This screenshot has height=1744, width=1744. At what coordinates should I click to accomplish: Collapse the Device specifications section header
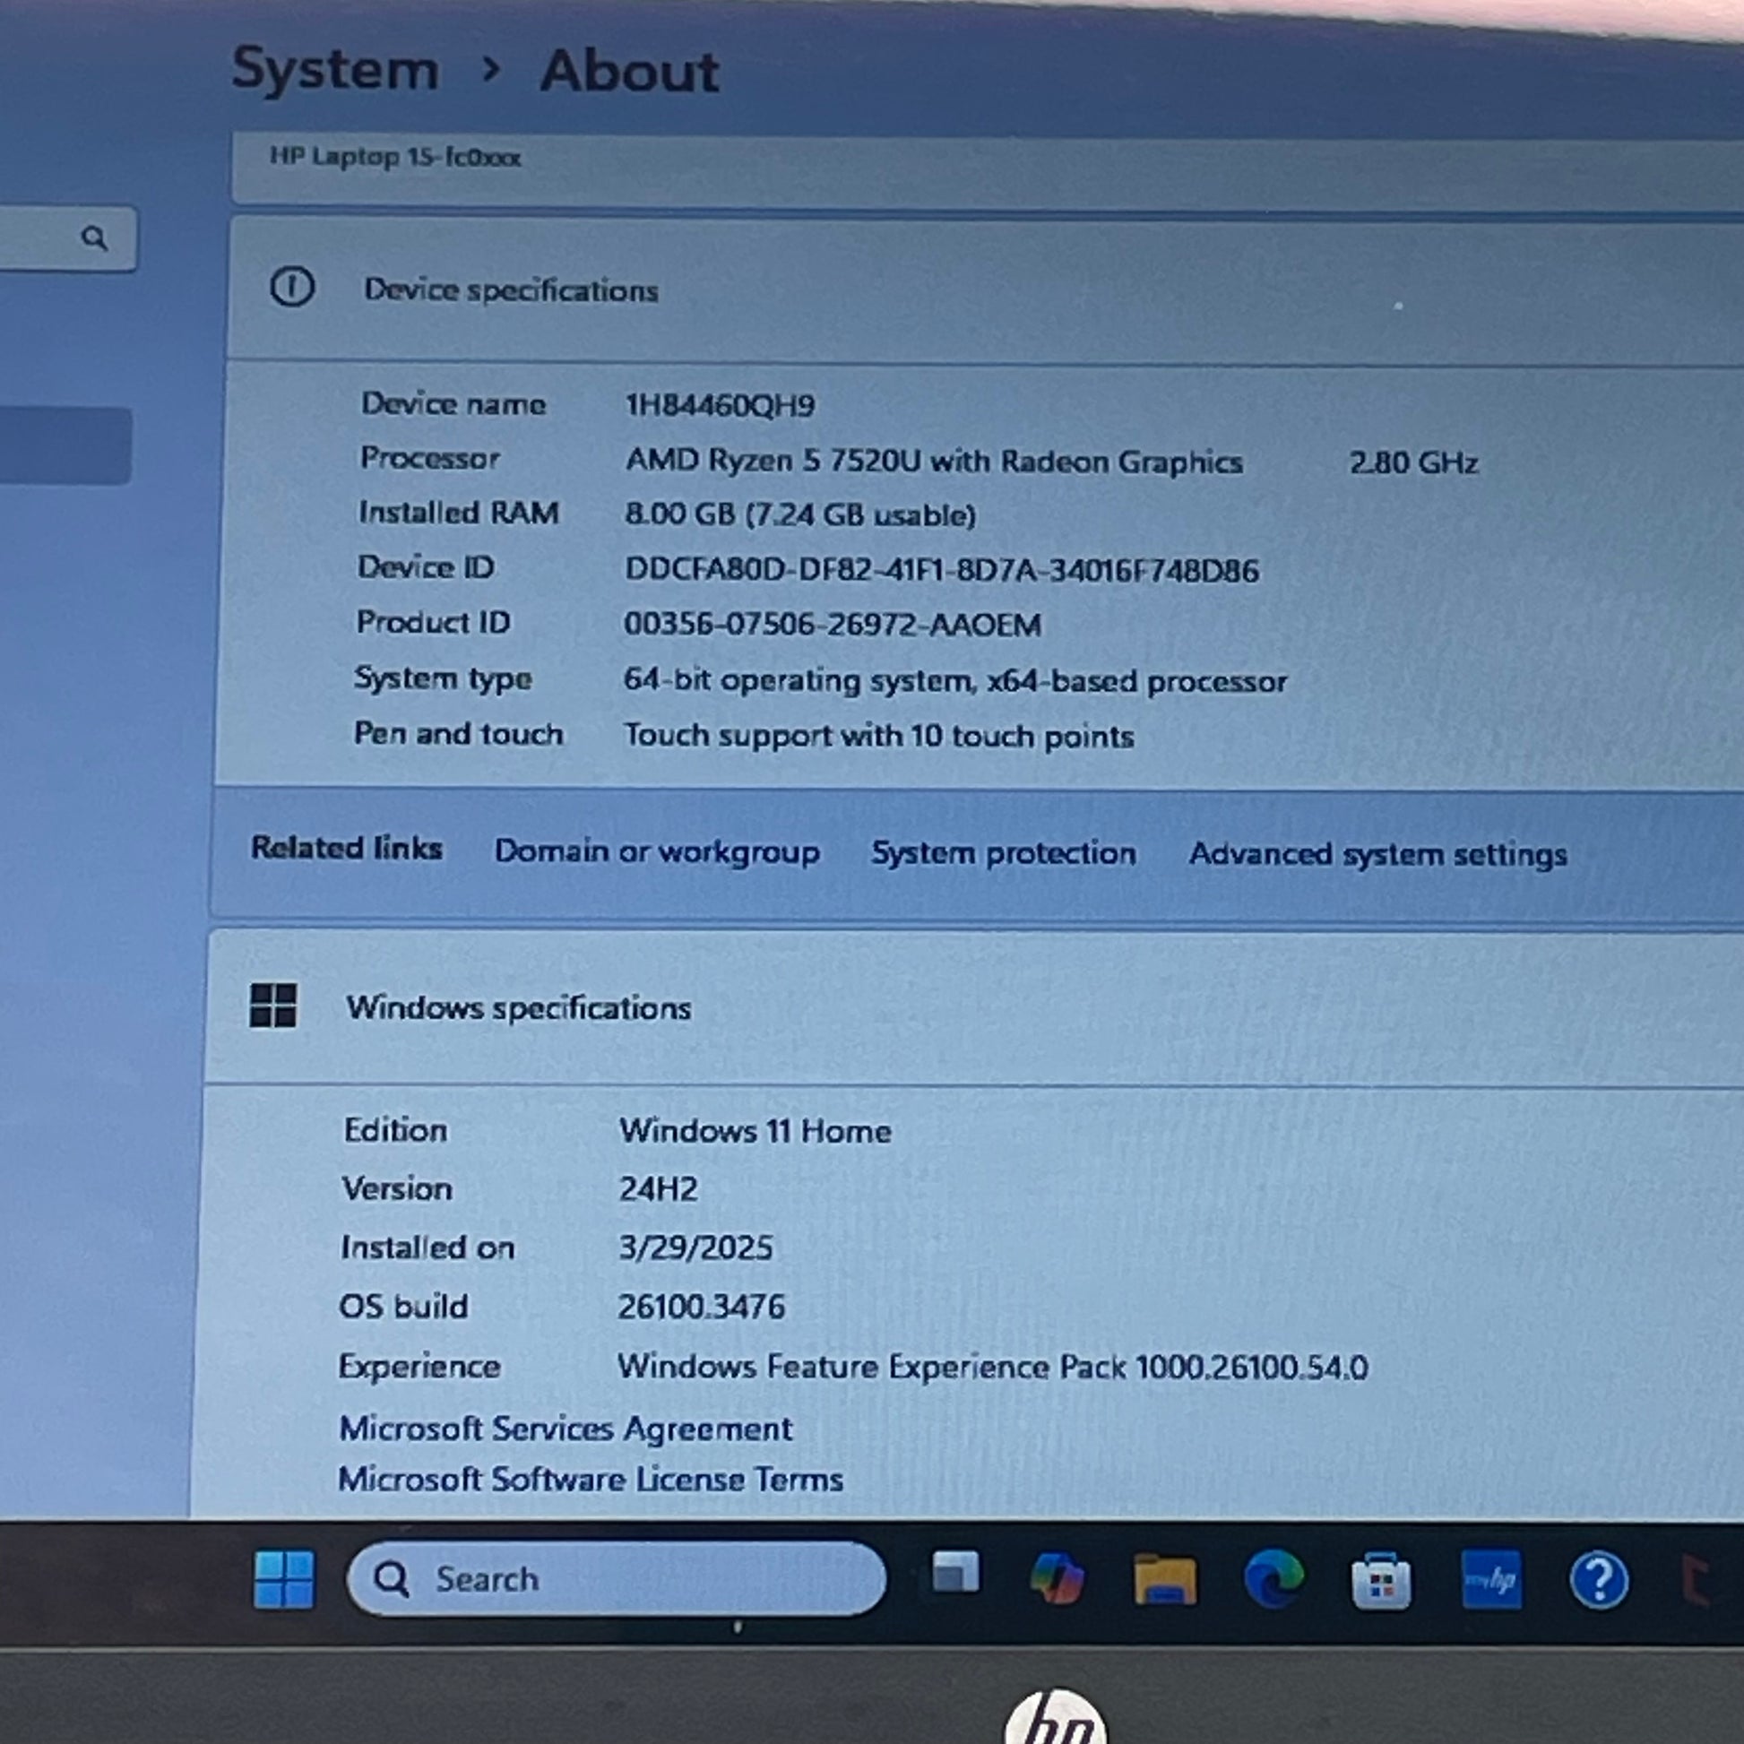[985, 289]
